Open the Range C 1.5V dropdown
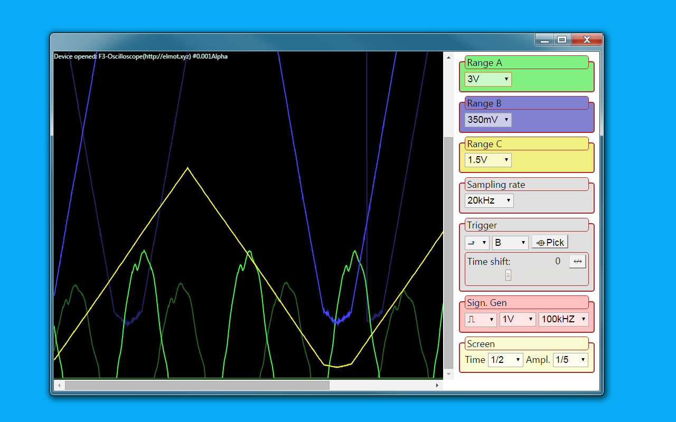The width and height of the screenshot is (676, 422). 488,160
